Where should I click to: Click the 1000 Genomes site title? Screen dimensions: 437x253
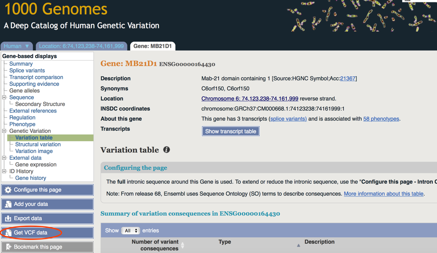56,9
